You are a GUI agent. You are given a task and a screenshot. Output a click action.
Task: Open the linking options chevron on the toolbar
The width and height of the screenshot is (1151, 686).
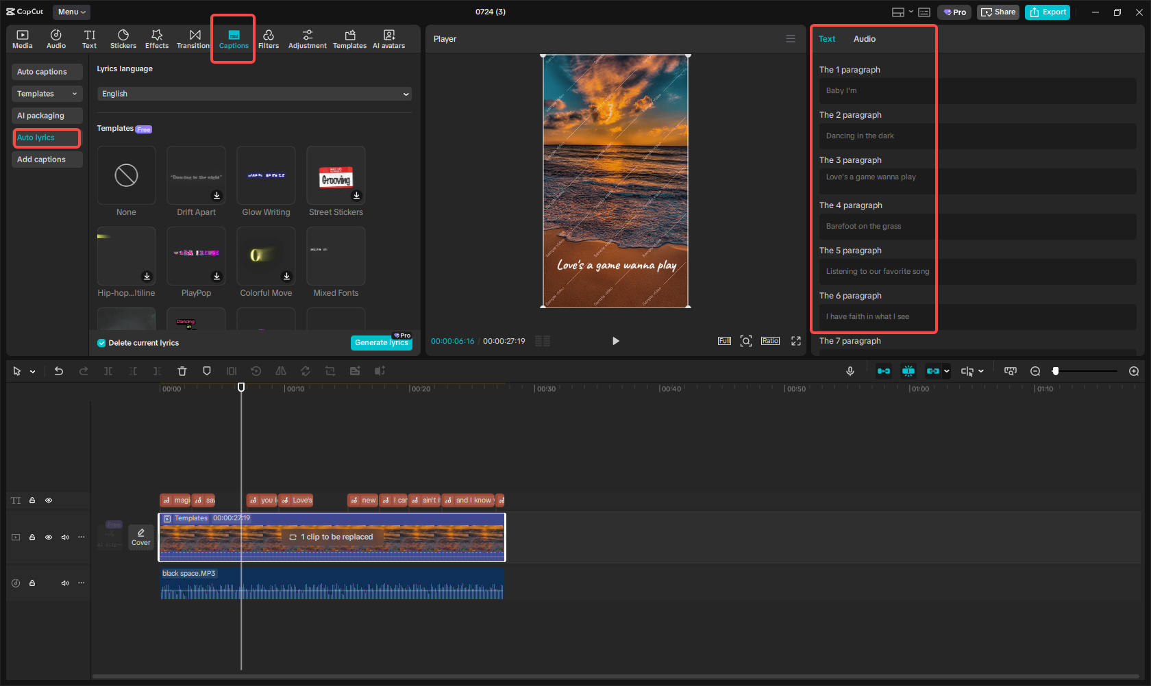(x=948, y=370)
